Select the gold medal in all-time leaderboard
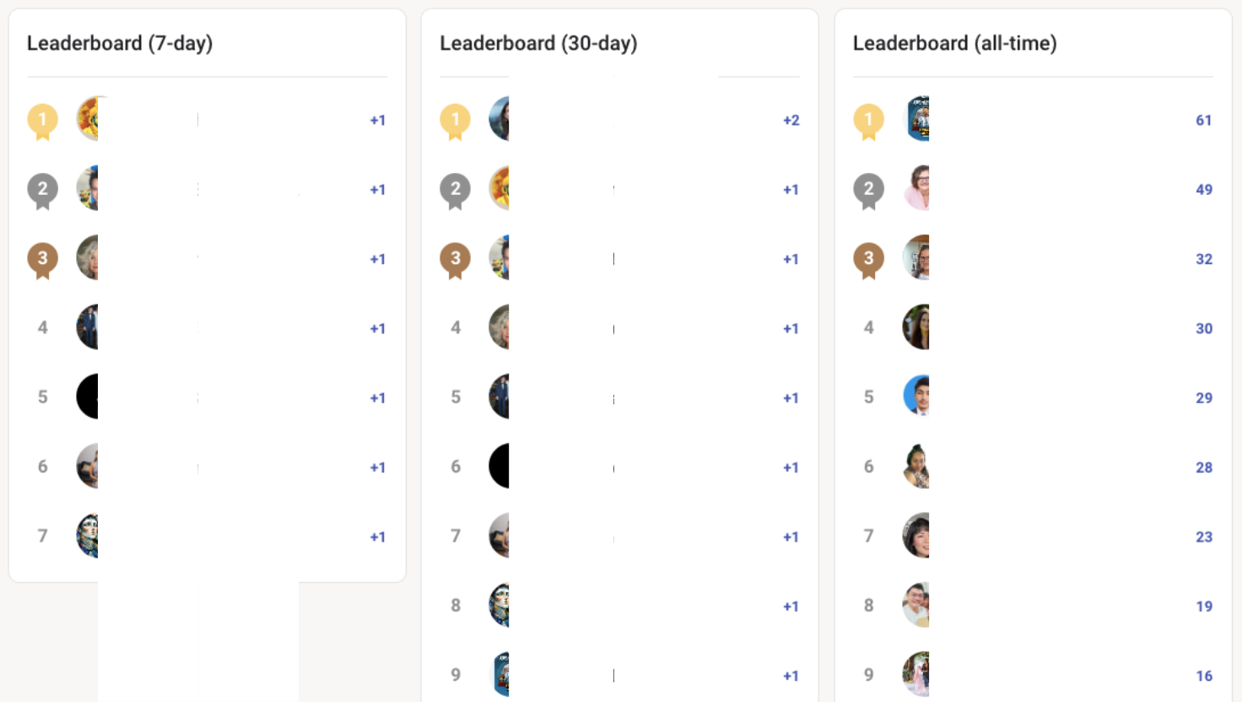The height and width of the screenshot is (702, 1242). [868, 121]
